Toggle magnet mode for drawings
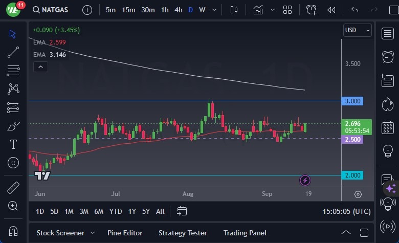Image resolution: width=399 pixels, height=243 pixels. 13,231
